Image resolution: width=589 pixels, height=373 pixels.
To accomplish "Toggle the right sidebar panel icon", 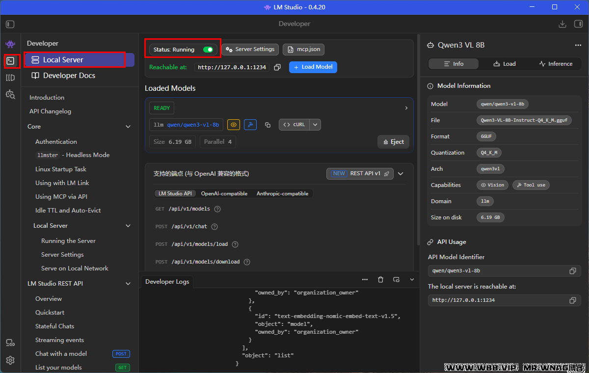I will (x=578, y=24).
